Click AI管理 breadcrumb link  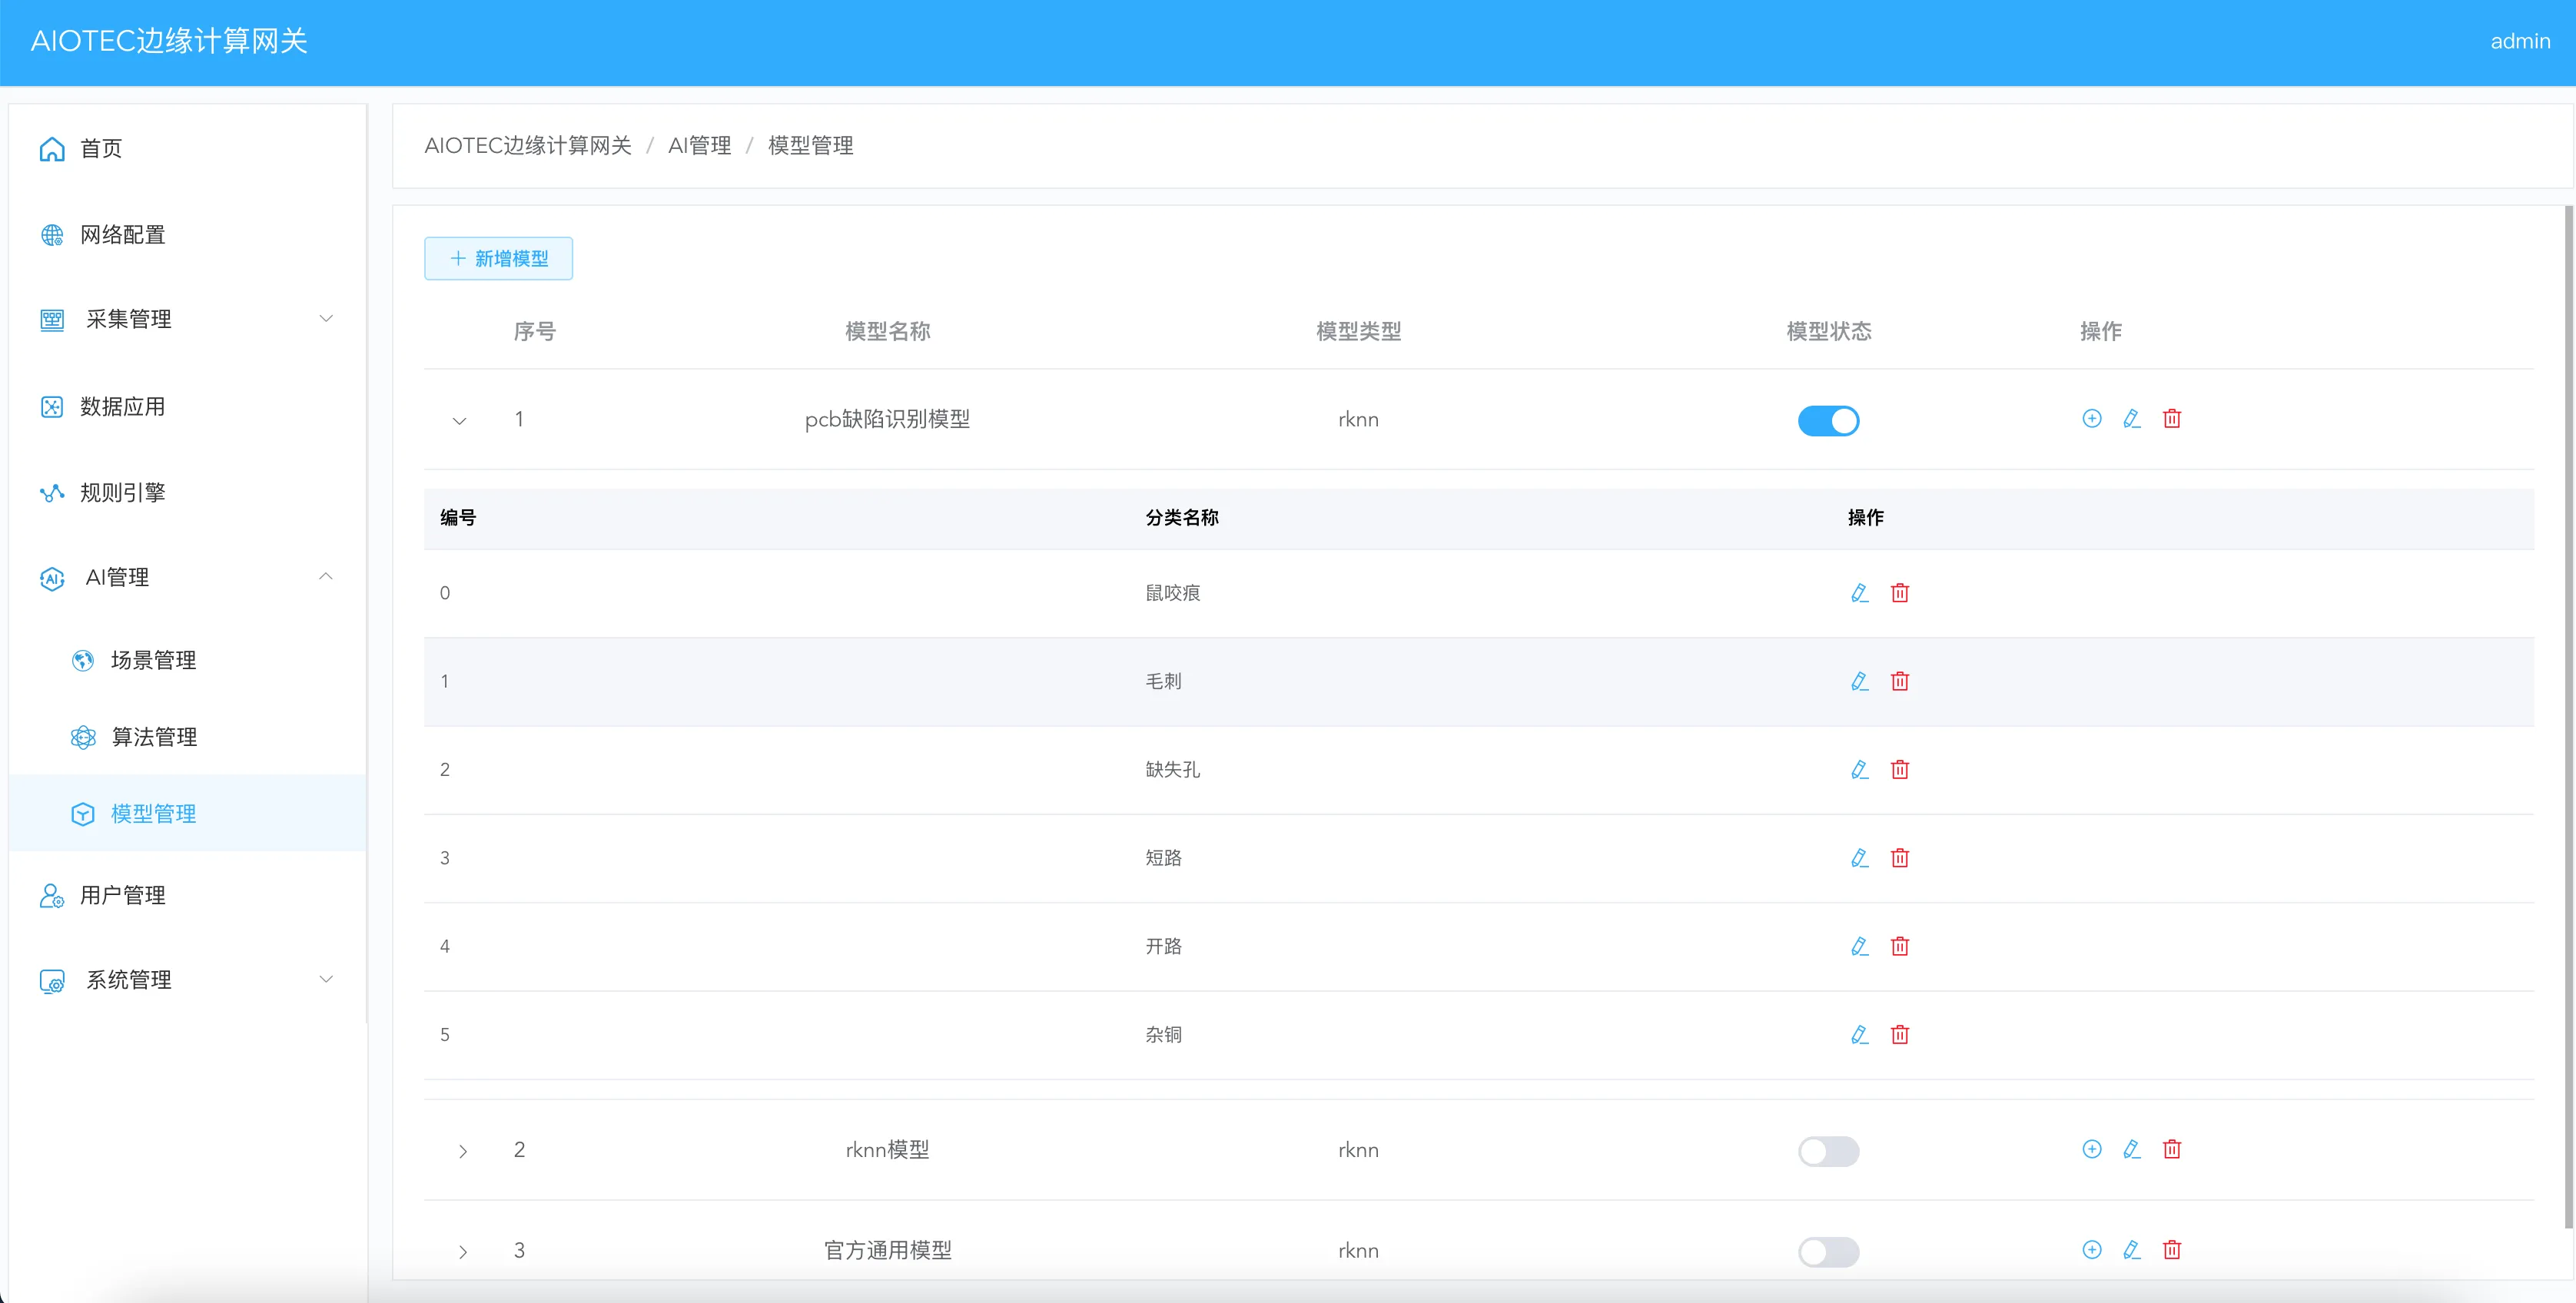(699, 146)
